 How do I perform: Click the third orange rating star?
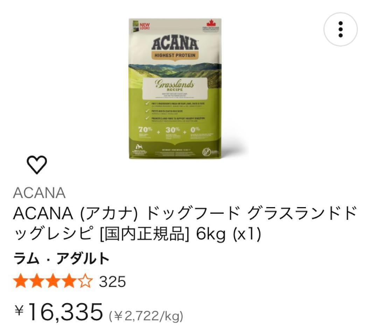(x=53, y=281)
